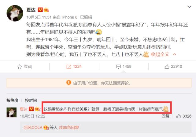Click the post author's large cat avatar

point(15,13)
